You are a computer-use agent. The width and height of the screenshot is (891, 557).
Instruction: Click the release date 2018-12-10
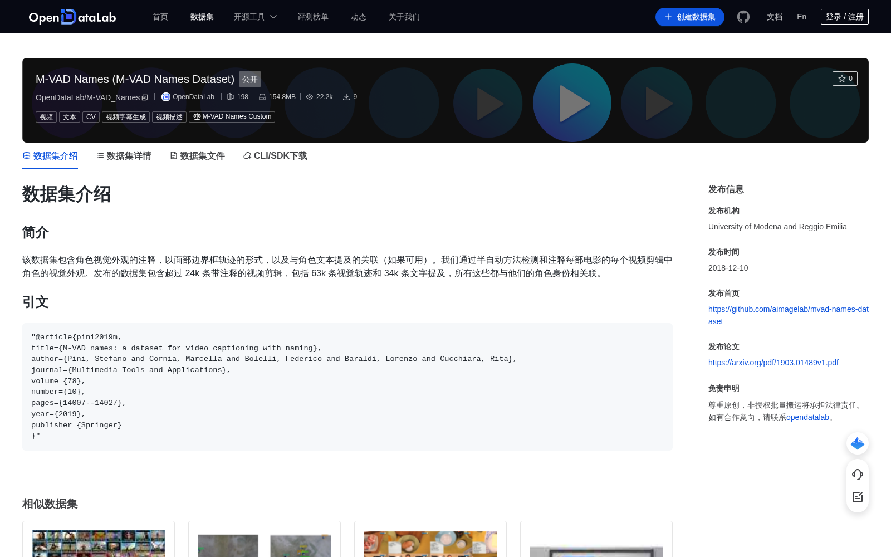click(728, 268)
